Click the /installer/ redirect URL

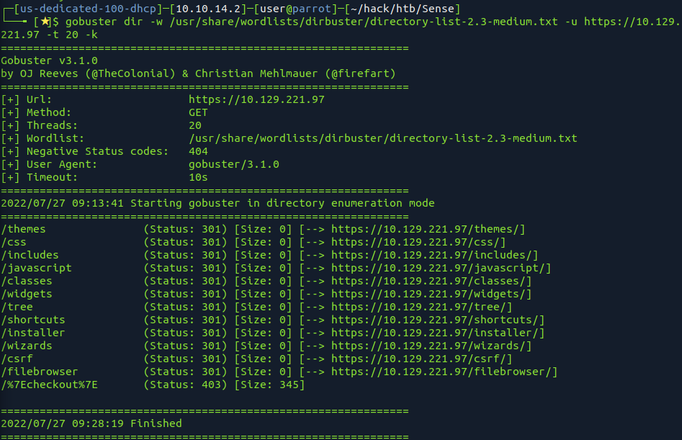click(x=435, y=333)
